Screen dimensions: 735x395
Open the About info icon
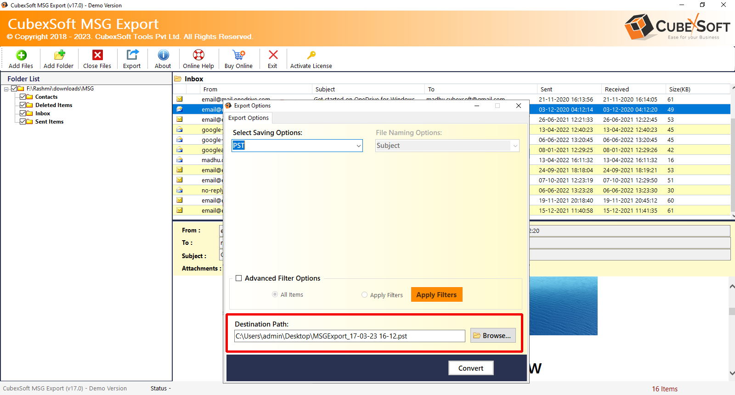point(163,55)
